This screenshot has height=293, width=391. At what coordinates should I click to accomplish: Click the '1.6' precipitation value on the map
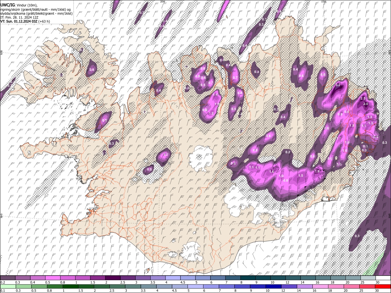click(x=272, y=172)
